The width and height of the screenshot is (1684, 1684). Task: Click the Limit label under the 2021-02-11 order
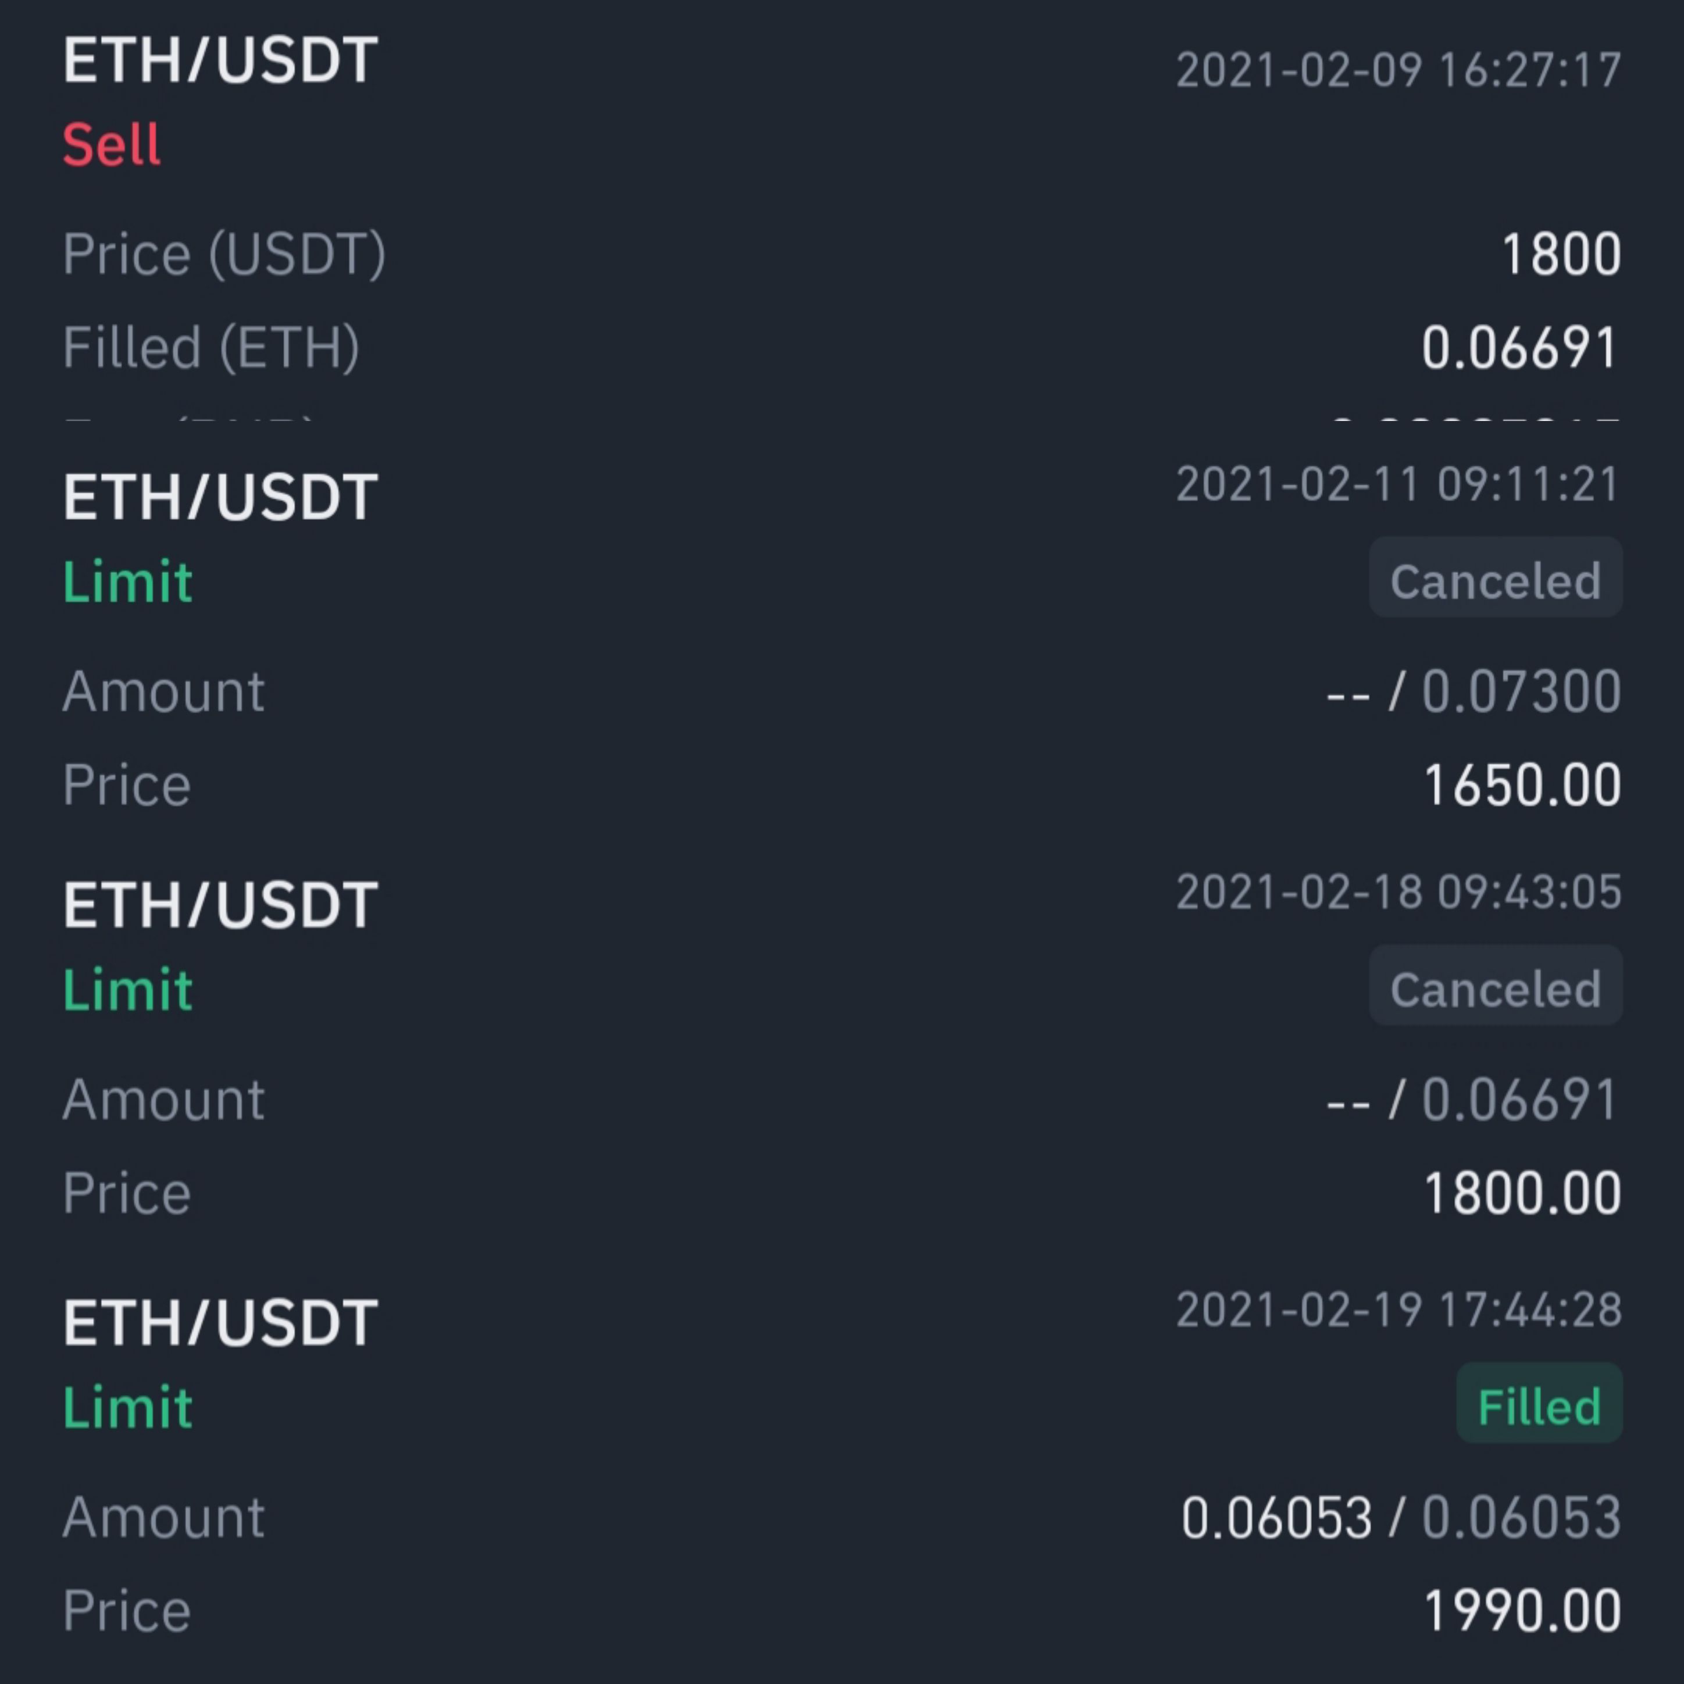pos(127,582)
